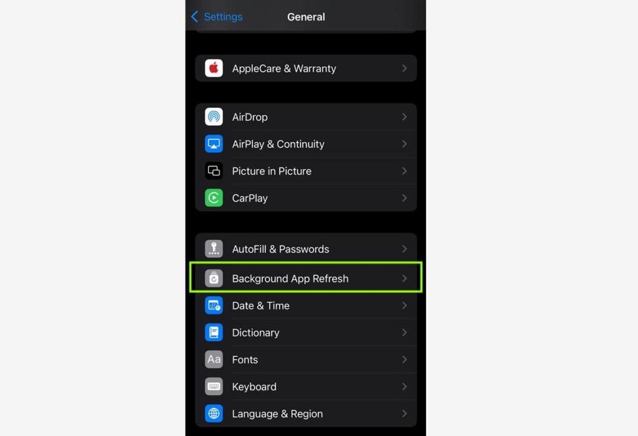Open the Dictionary settings entry
The height and width of the screenshot is (436, 638).
(306, 333)
